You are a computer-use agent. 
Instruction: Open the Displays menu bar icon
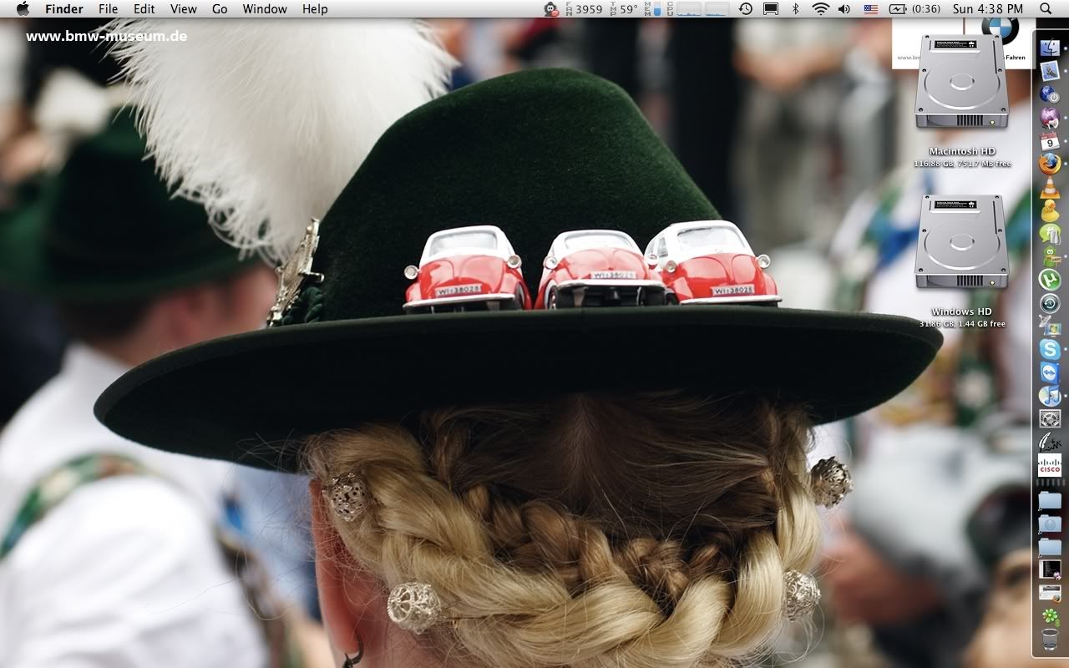pos(771,9)
